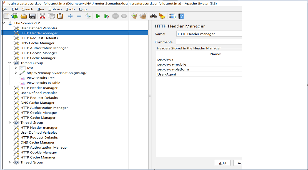Click the Search binoculars icon

click(x=153, y=16)
